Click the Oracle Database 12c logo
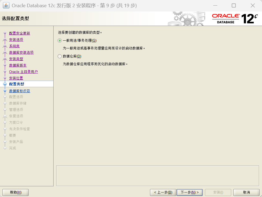Viewport: 262px width, 197px height. pyautogui.click(x=235, y=19)
